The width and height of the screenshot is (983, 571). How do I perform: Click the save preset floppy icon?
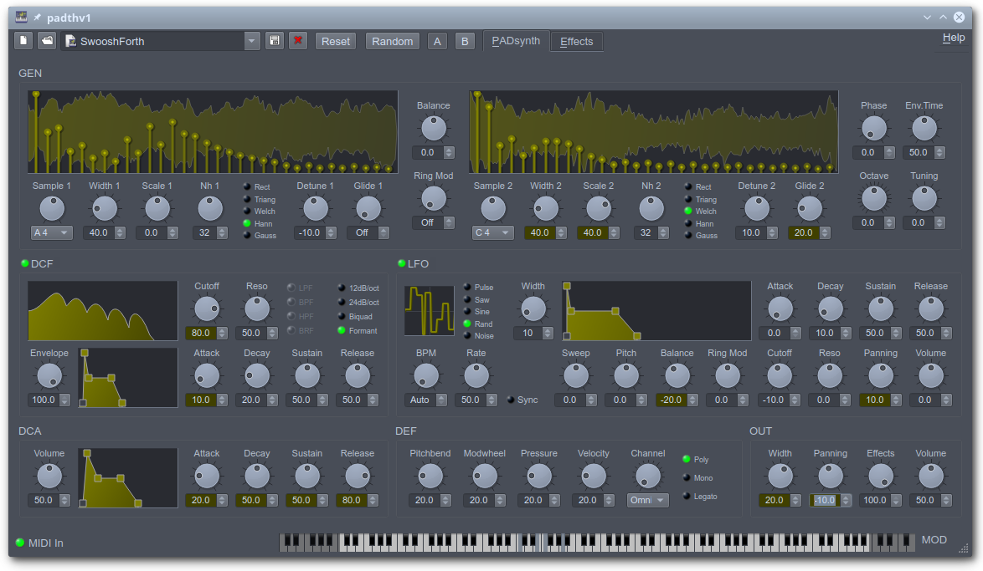(x=274, y=41)
